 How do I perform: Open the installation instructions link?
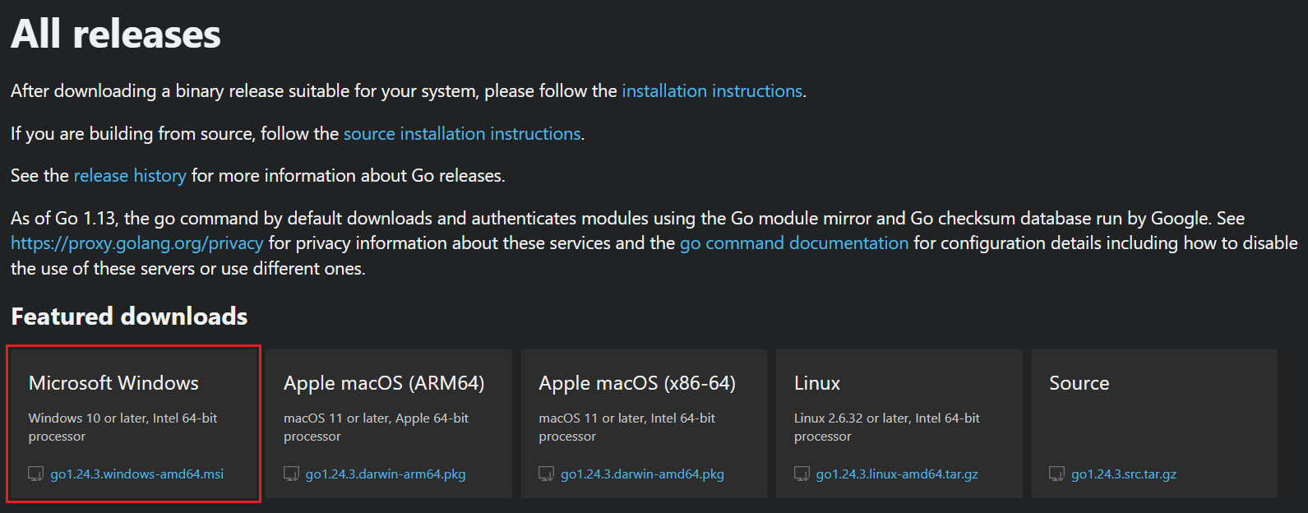click(x=712, y=90)
